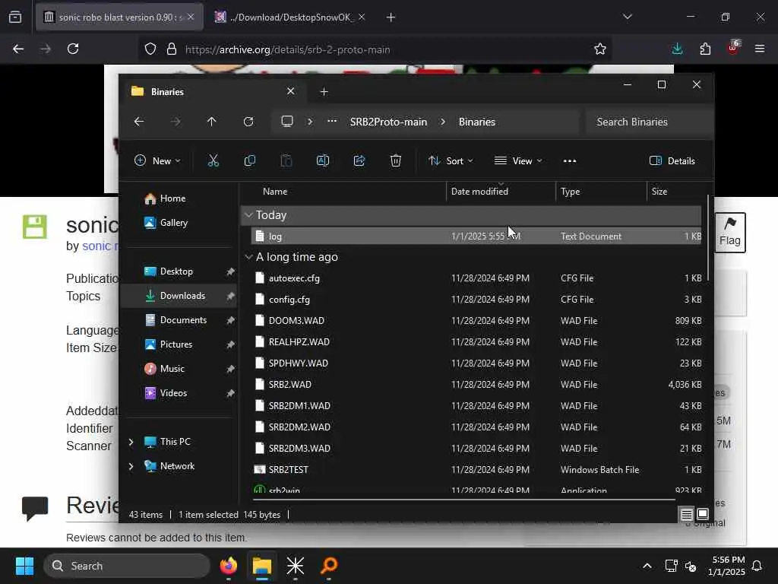The width and height of the screenshot is (778, 584).
Task: Select the DOOM3.WAD file
Action: 476,320
